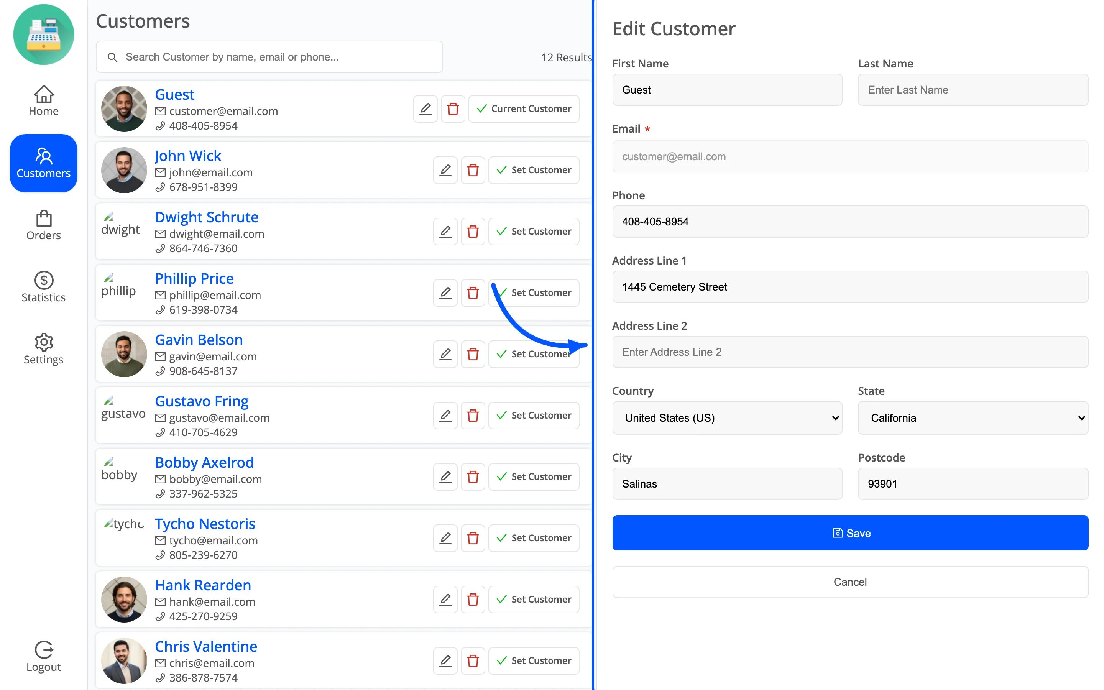Edit Chris Valentine with pencil icon

(445, 661)
